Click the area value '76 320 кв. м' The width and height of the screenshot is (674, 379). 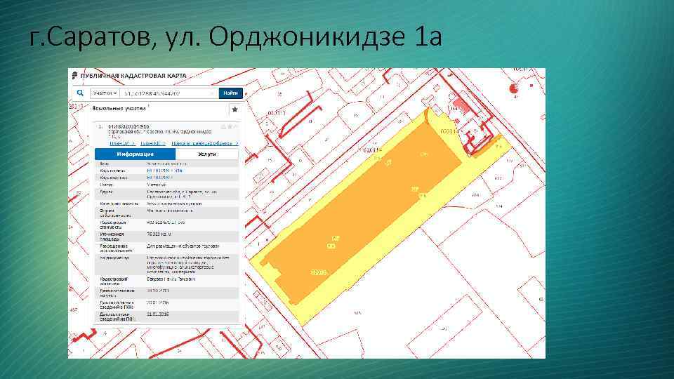click(159, 234)
